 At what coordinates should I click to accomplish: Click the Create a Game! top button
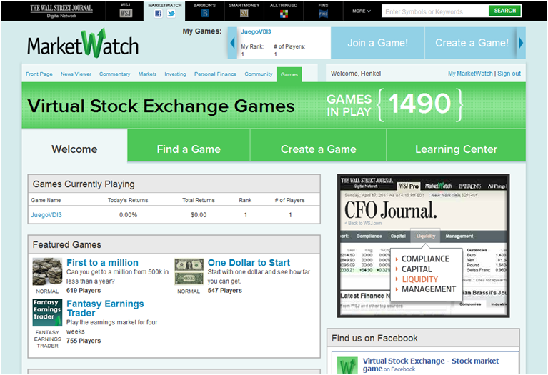click(472, 43)
